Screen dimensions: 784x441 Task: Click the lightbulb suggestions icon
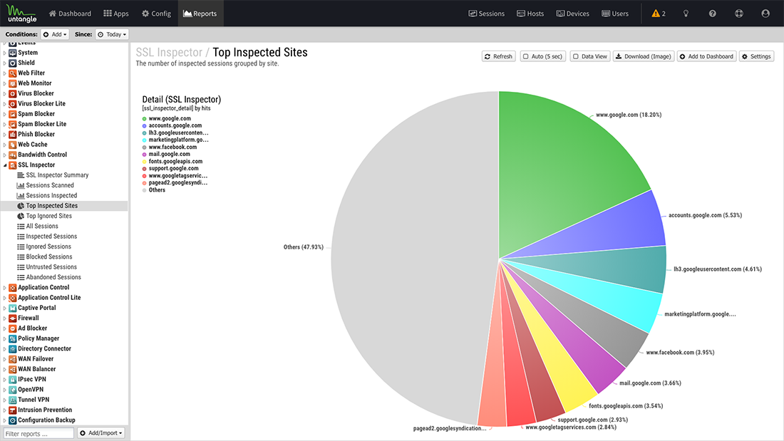(686, 14)
